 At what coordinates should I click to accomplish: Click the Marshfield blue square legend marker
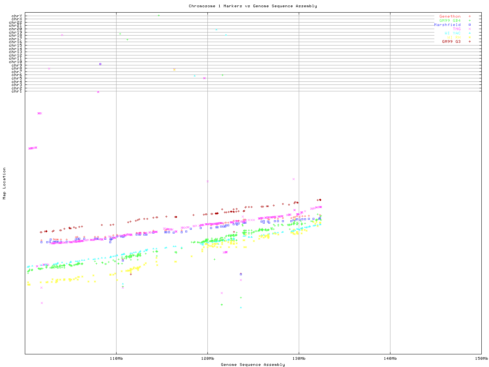point(470,25)
